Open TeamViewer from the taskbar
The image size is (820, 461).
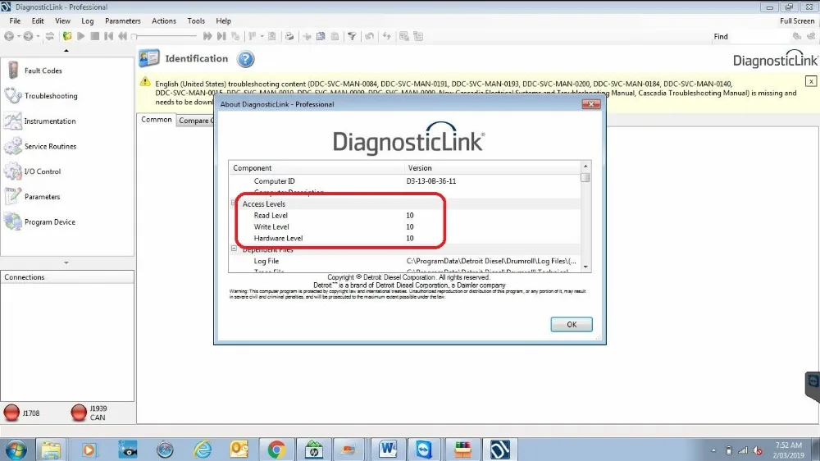tap(424, 450)
